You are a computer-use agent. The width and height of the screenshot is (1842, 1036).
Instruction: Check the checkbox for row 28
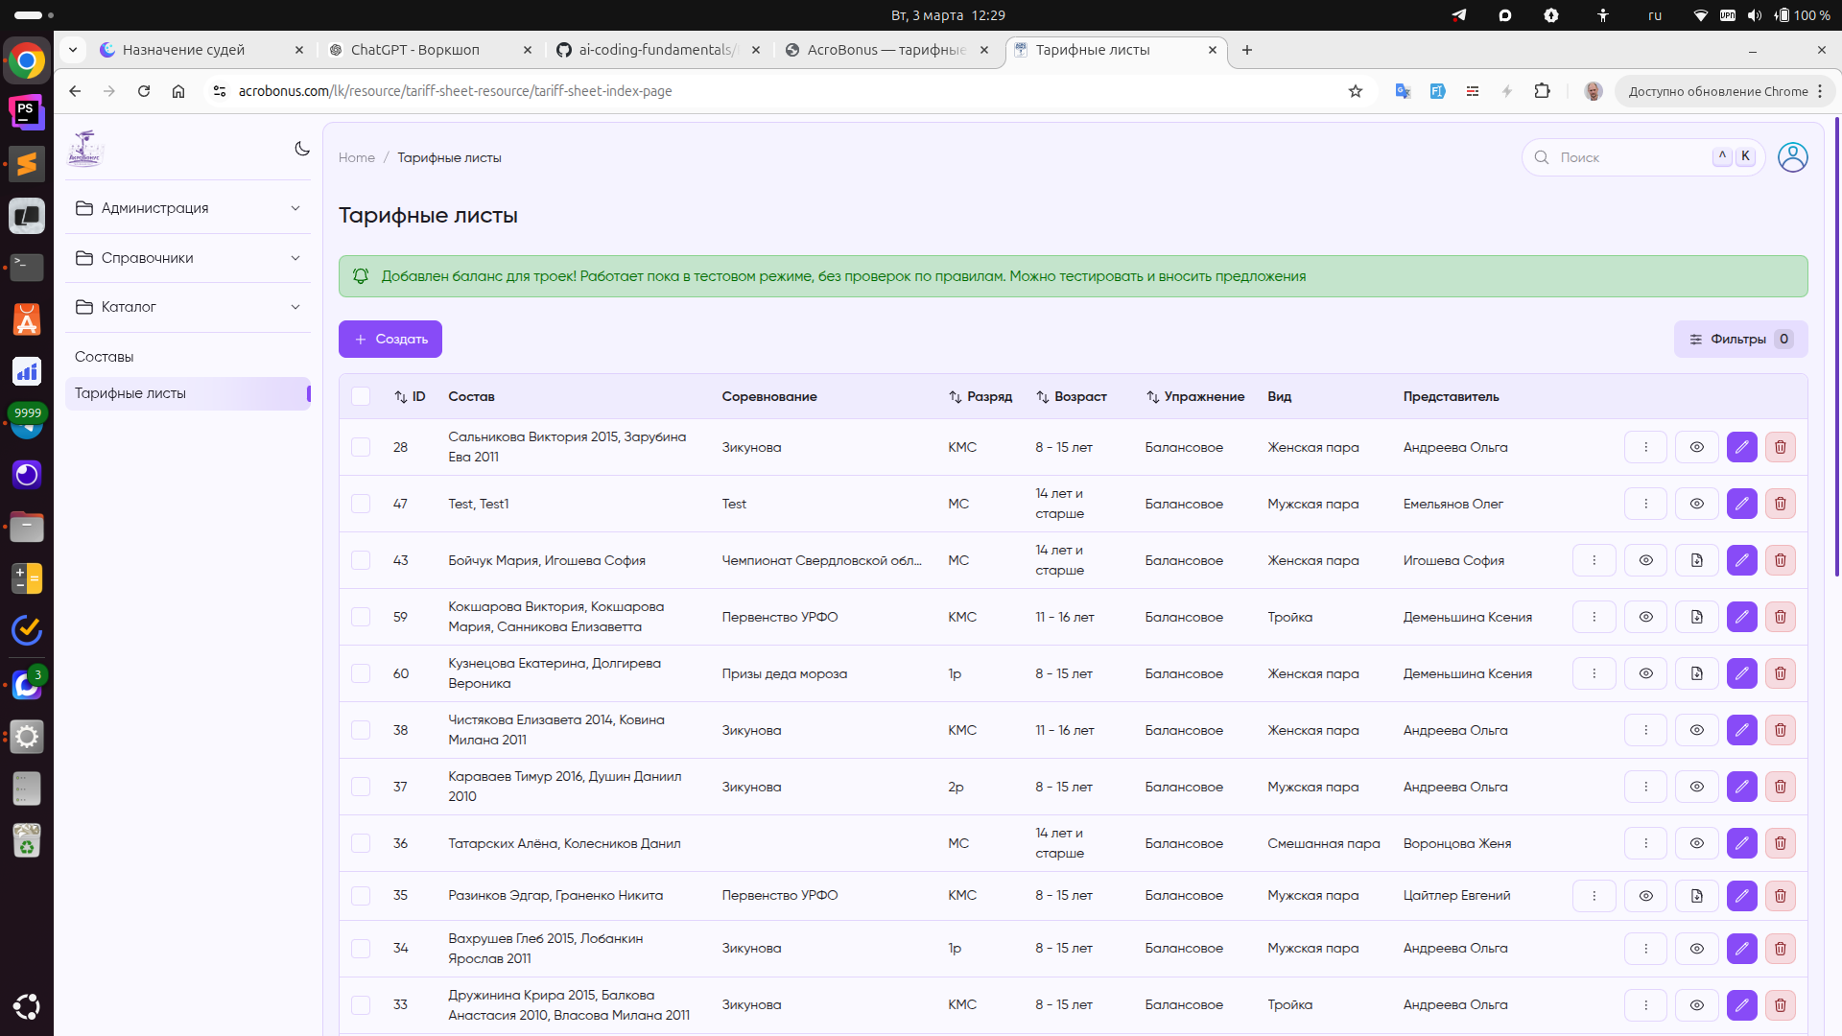tap(361, 447)
